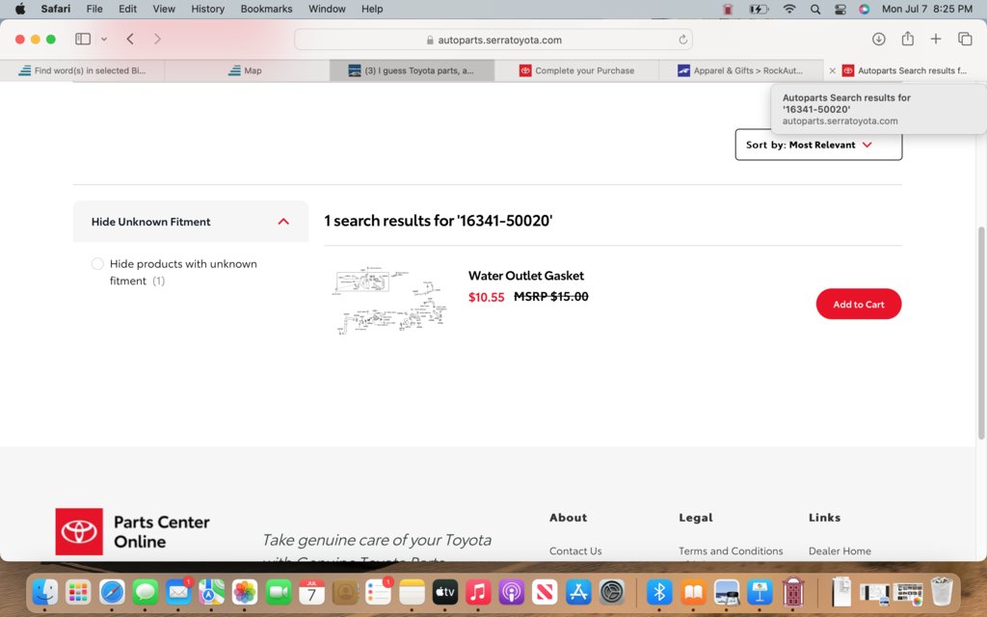Open Calendar from the Dock
987x617 pixels.
[311, 592]
